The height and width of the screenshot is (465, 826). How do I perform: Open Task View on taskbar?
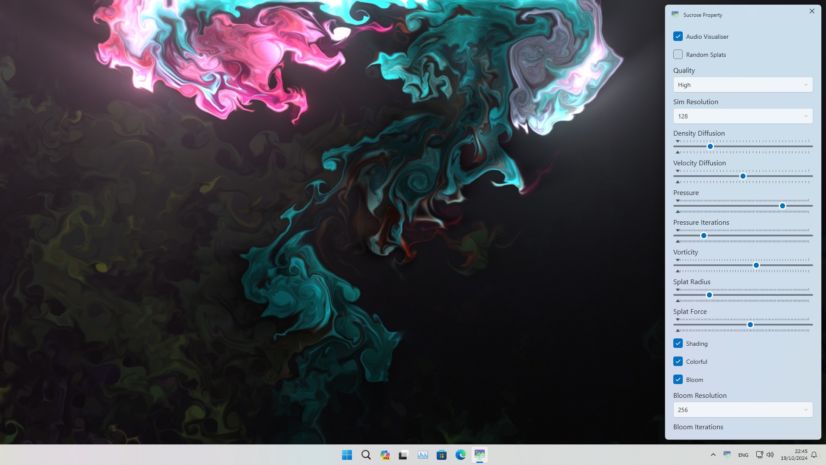tap(403, 455)
